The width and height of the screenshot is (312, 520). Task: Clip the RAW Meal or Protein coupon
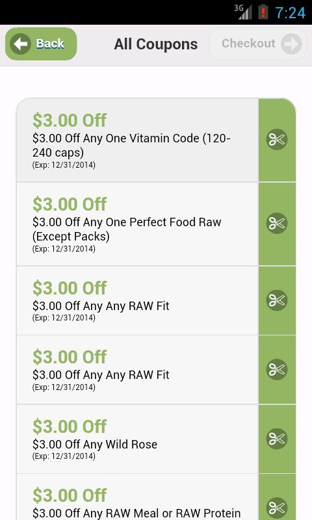(277, 508)
